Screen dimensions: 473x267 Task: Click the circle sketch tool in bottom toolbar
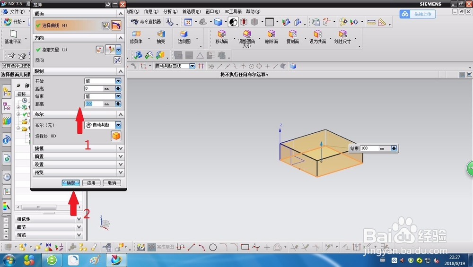(x=213, y=248)
